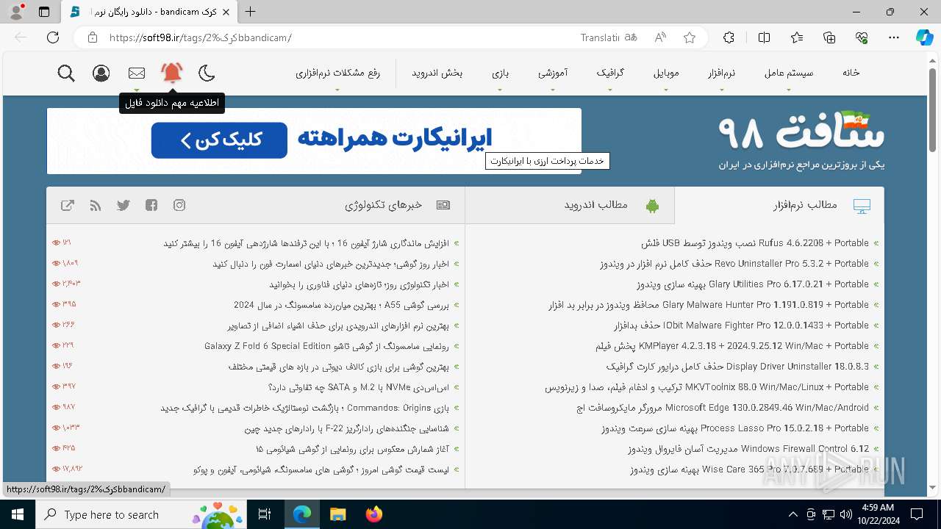Image resolution: width=941 pixels, height=529 pixels.
Task: Expand the آموزشی menu
Action: coord(552,73)
